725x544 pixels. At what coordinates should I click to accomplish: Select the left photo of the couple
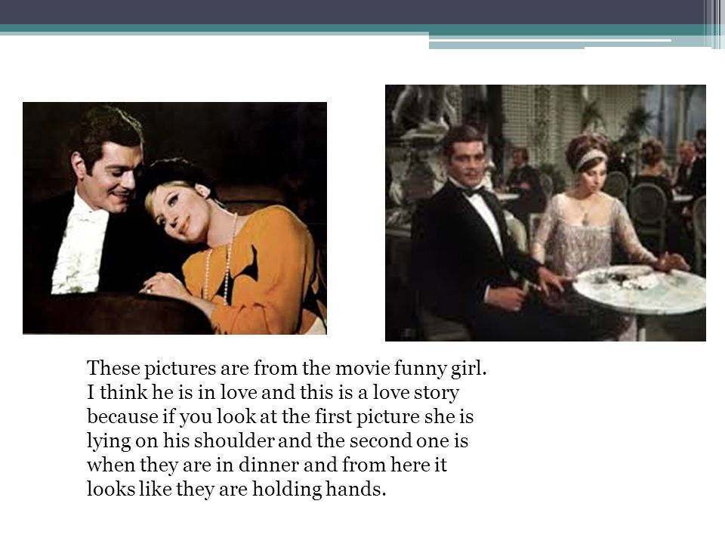tap(174, 218)
